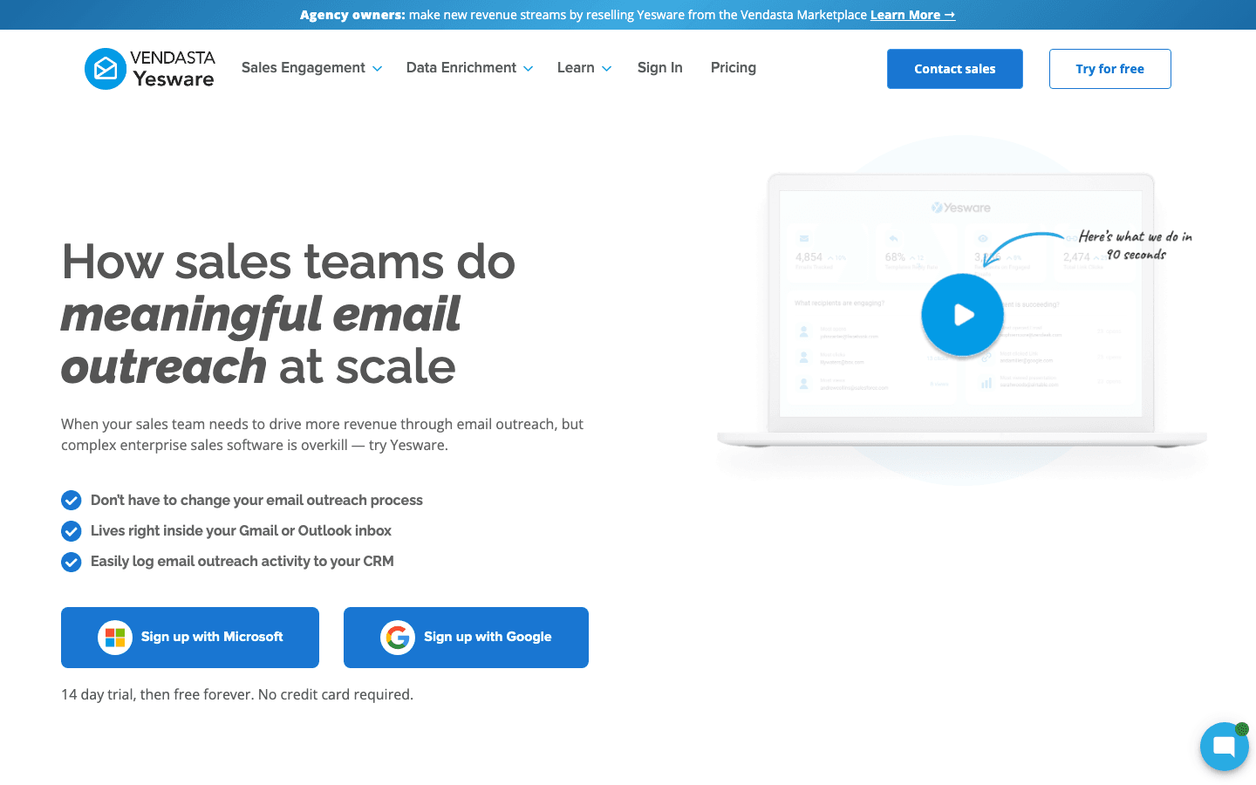Expand the Sales Engagement menu

click(x=311, y=68)
